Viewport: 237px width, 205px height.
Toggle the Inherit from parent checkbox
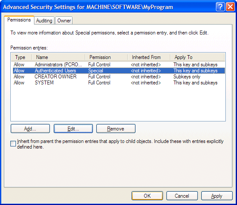pyautogui.click(x=13, y=144)
